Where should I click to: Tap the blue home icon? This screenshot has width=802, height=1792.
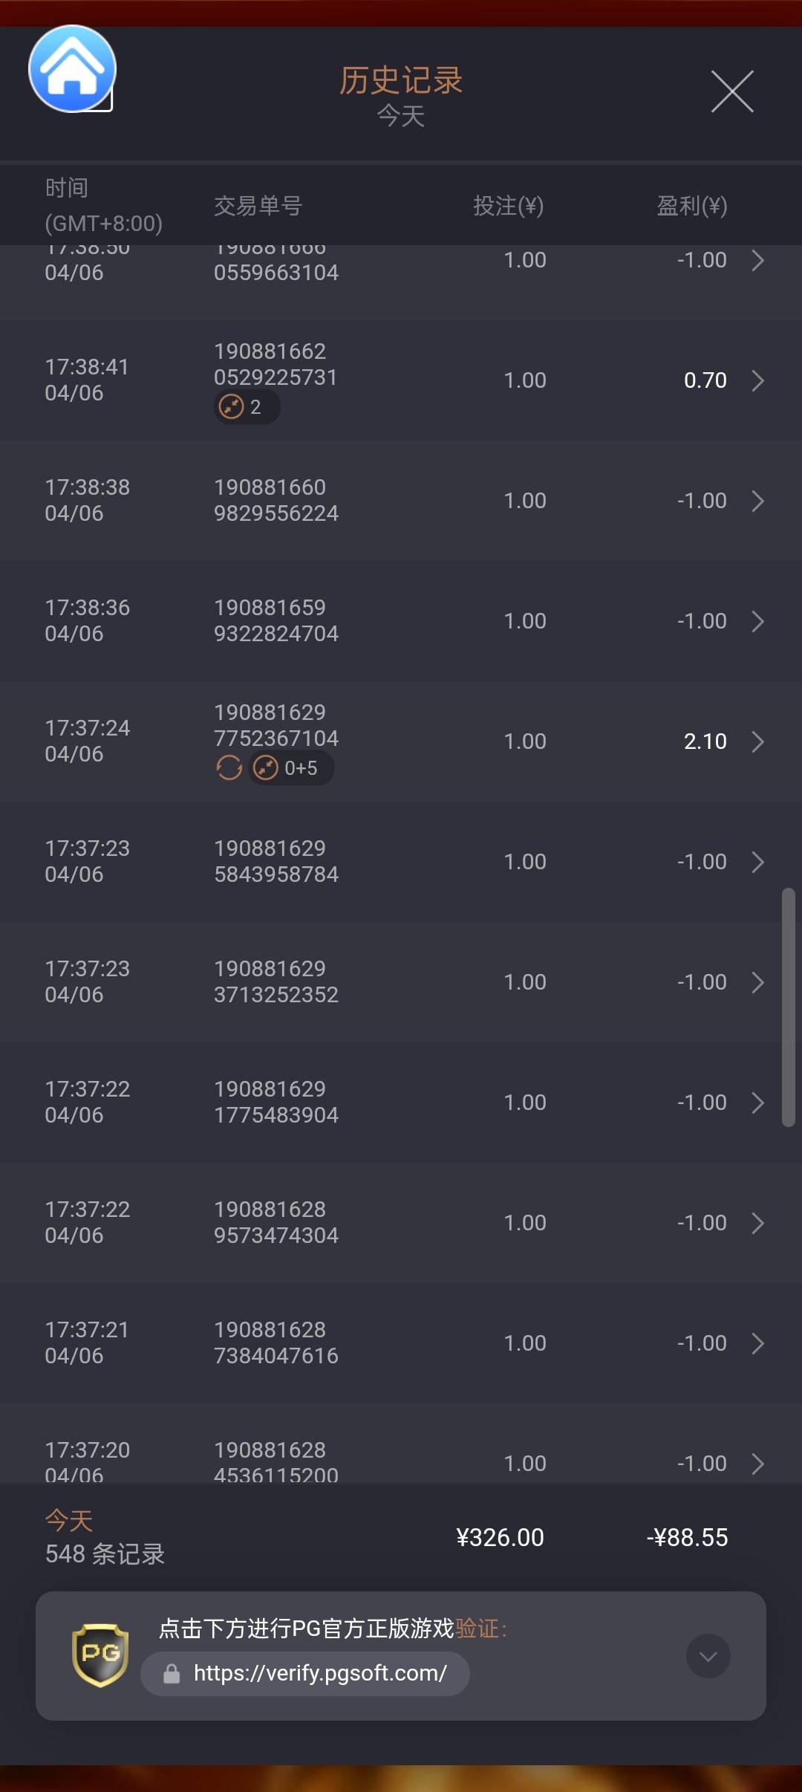tap(72, 69)
